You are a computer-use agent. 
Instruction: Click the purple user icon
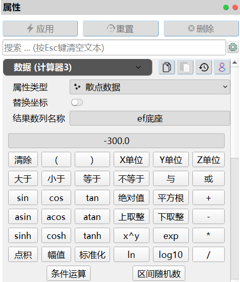tap(222, 67)
